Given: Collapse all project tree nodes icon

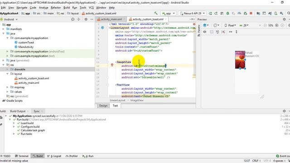Looking at the screenshot, I should point(78,19).
